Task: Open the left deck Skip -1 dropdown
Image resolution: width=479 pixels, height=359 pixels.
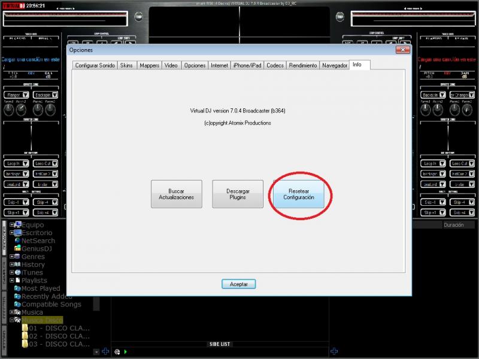Action: [25, 202]
